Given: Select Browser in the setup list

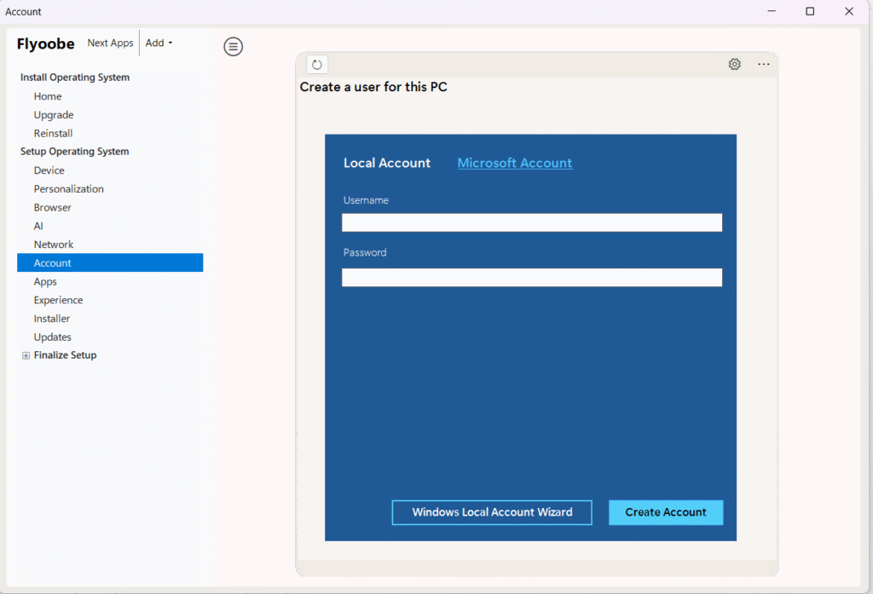Looking at the screenshot, I should point(53,208).
